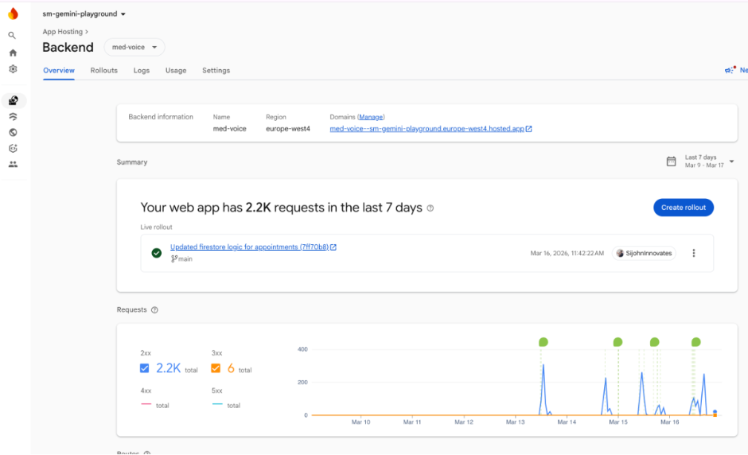The width and height of the screenshot is (748, 455).
Task: Click the rollout timestamp Mar 16, 2026, 11:42:22 AM
Action: coord(567,253)
